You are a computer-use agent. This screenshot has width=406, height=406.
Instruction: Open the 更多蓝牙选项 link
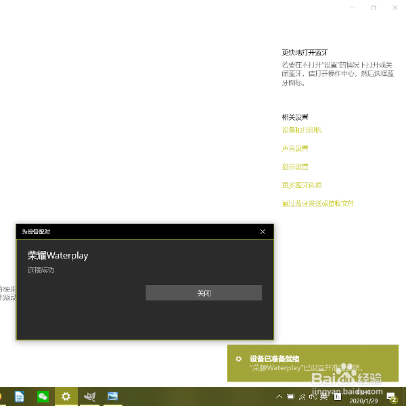[x=302, y=185]
